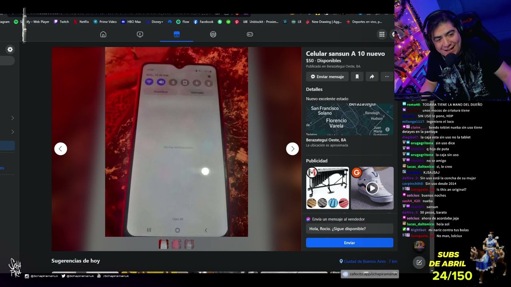Open Flow bookmark
Screen dimensions: 511x287
click(x=183, y=22)
